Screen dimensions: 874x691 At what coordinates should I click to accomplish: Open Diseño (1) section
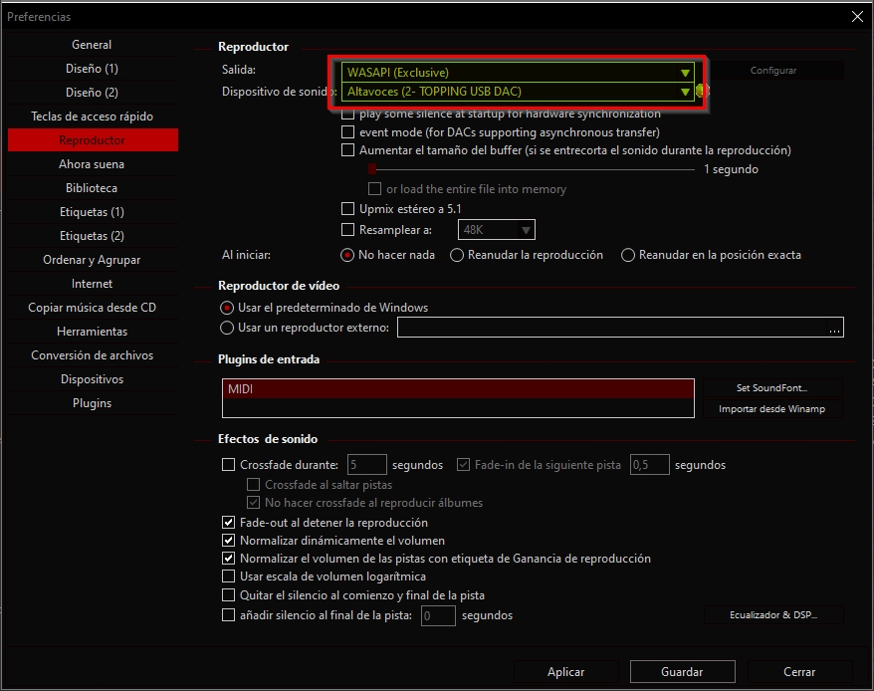pos(92,69)
